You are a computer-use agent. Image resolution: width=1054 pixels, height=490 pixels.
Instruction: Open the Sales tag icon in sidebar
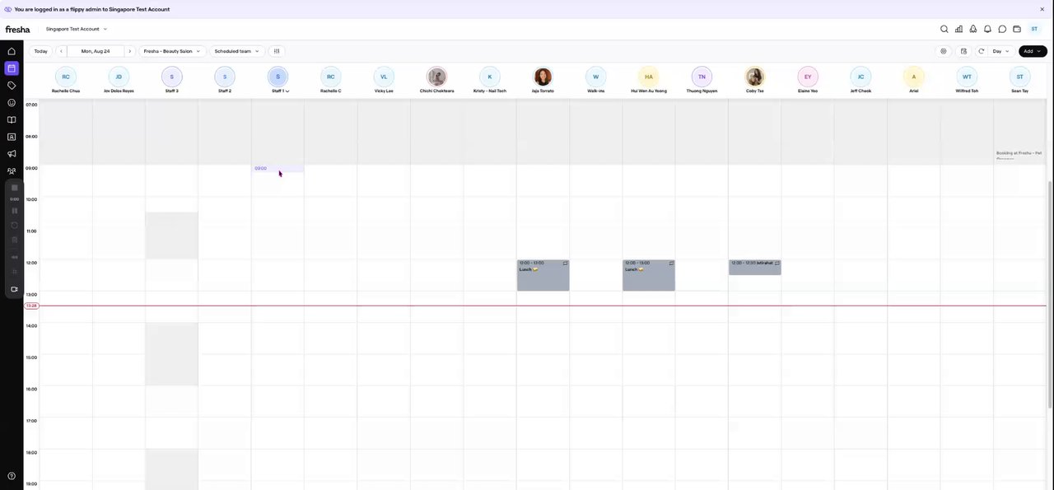click(x=12, y=86)
